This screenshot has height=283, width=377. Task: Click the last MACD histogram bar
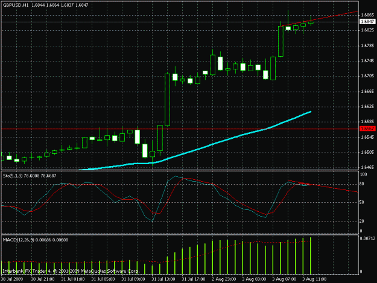(311, 256)
